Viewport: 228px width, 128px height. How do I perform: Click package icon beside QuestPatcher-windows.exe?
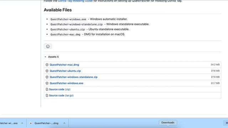pyautogui.click(x=47, y=83)
